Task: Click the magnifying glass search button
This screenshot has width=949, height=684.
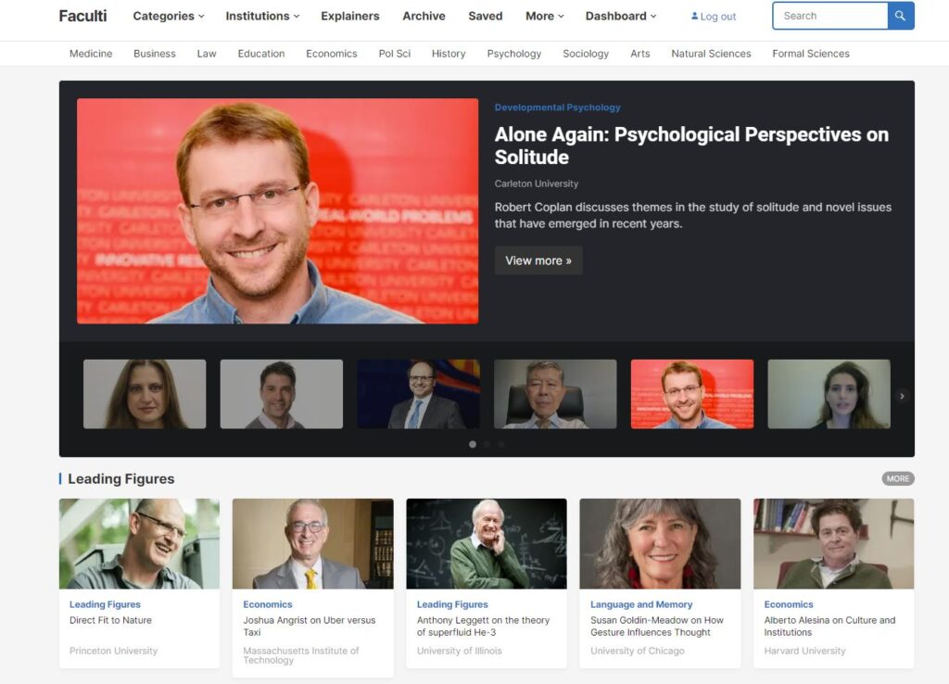Action: 900,16
